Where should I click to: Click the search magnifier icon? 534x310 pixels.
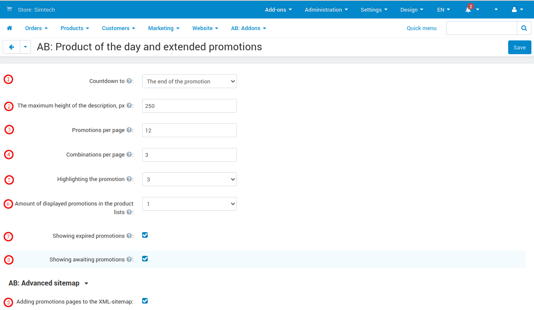[524, 28]
